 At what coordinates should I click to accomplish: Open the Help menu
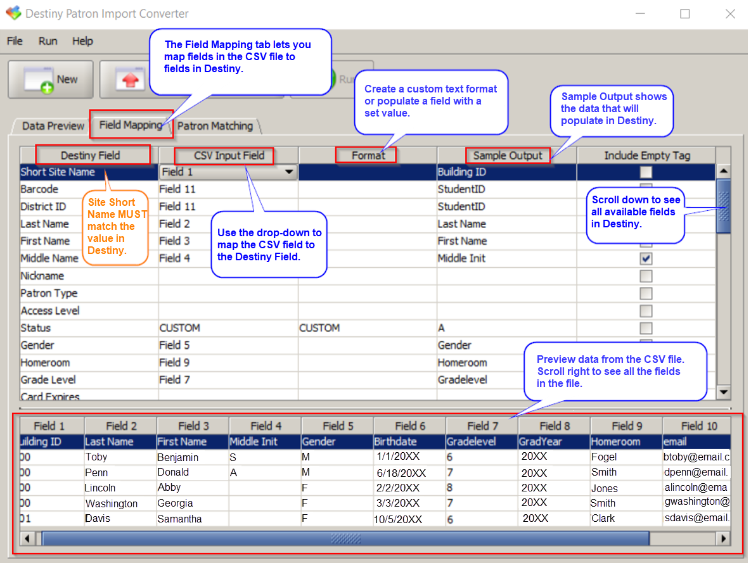pos(82,41)
